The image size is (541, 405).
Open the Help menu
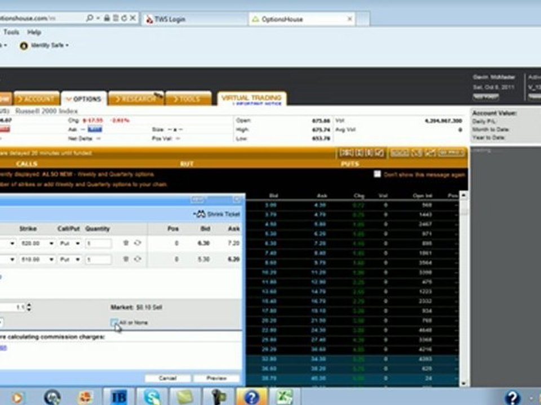pos(34,33)
